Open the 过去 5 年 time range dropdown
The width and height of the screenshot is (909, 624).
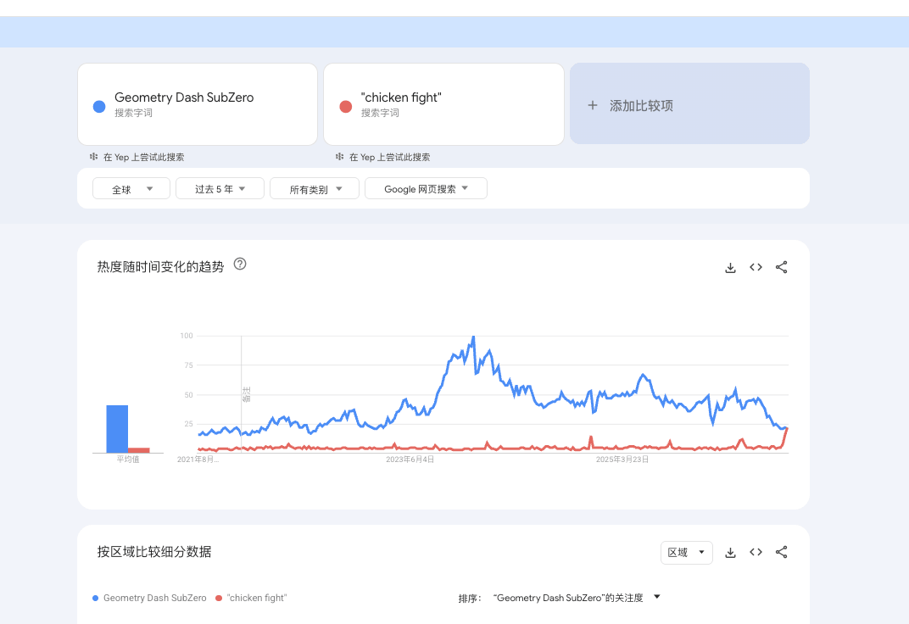(x=220, y=189)
